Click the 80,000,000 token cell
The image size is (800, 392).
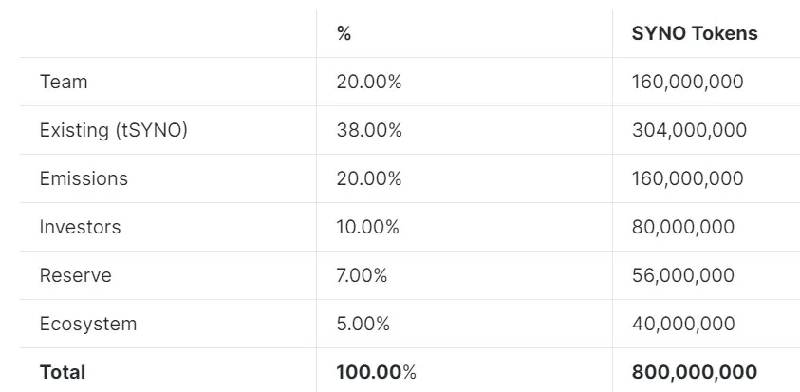(x=683, y=227)
